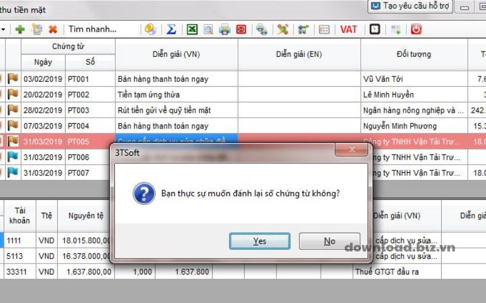Viewport: 486px width, 303px height.
Task: Click 'Thuế GTGT đầu ra' description cell
Action: 397,271
